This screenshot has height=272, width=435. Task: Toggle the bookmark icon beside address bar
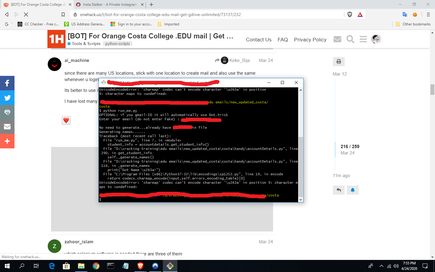[63, 15]
